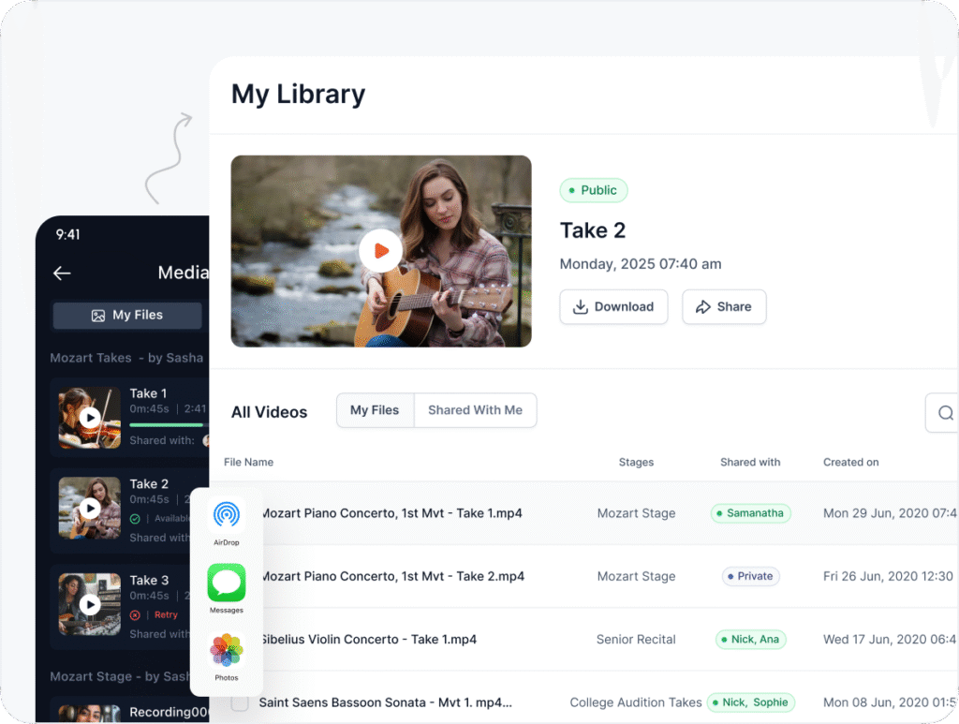Play the Take 2 guitar video preview
This screenshot has width=959, height=724.
pyautogui.click(x=380, y=251)
